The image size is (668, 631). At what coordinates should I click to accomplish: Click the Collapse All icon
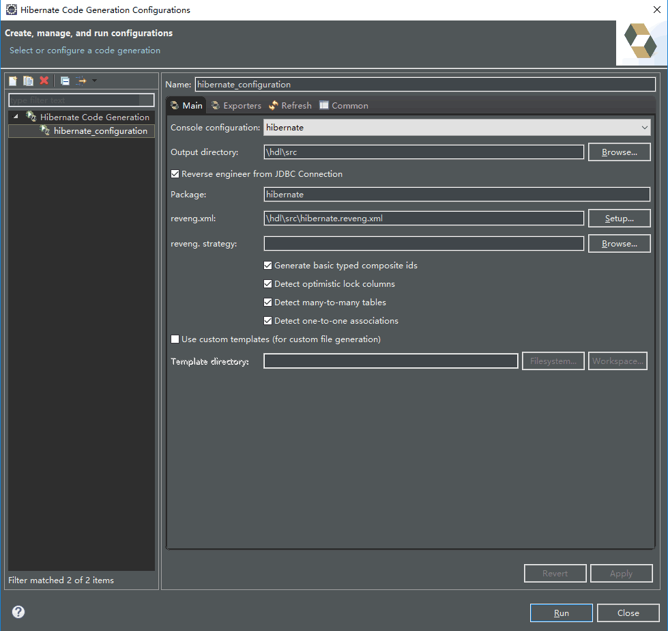[65, 81]
